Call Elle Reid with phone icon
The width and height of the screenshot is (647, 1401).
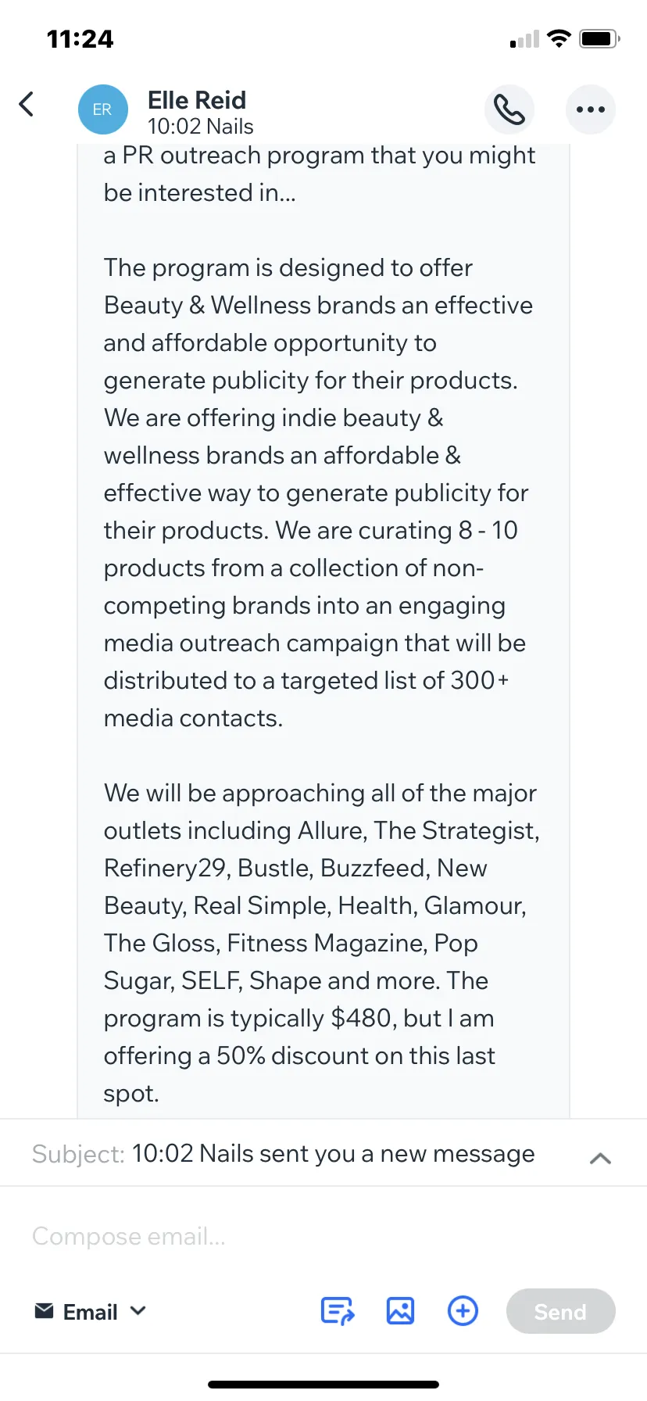tap(509, 109)
